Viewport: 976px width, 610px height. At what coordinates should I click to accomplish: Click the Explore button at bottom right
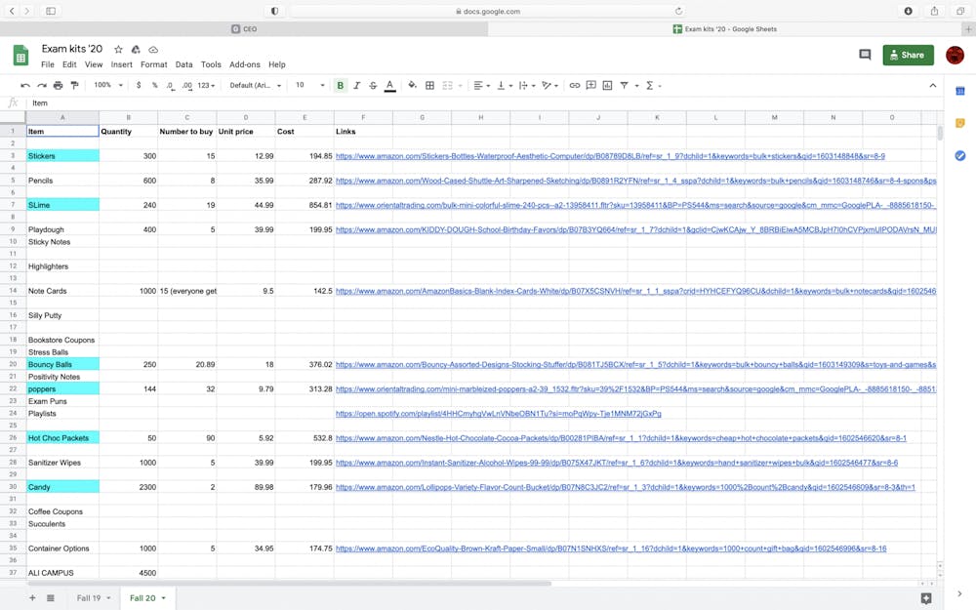point(926,598)
